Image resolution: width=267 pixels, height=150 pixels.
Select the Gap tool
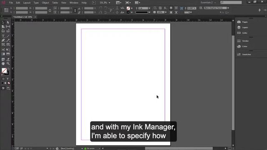pos(8,27)
